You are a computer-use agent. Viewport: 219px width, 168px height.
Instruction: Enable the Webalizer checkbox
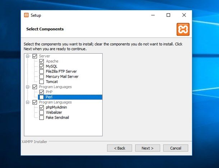[x=42, y=112]
